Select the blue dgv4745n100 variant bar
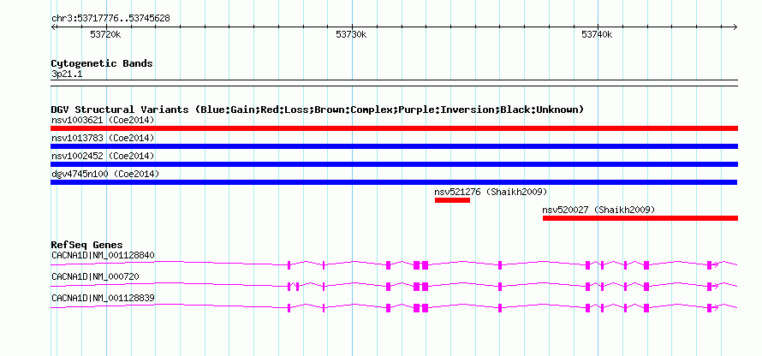The width and height of the screenshot is (762, 356). pyautogui.click(x=394, y=182)
